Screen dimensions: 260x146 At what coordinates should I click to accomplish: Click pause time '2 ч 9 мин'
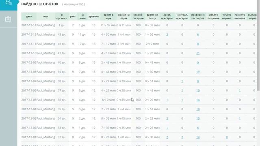(x=124, y=44)
